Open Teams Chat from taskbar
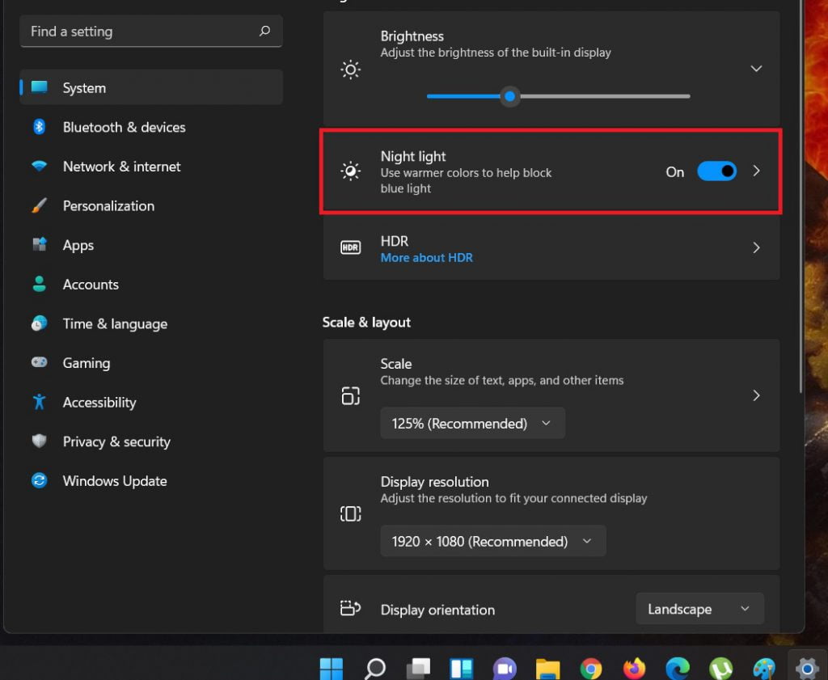 (505, 669)
